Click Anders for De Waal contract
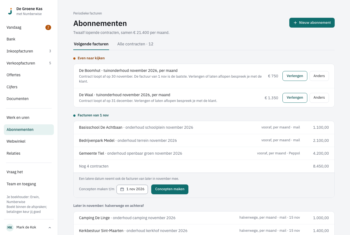 319,98
